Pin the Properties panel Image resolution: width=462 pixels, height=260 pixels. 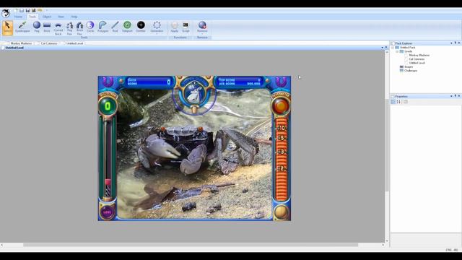[456, 96]
